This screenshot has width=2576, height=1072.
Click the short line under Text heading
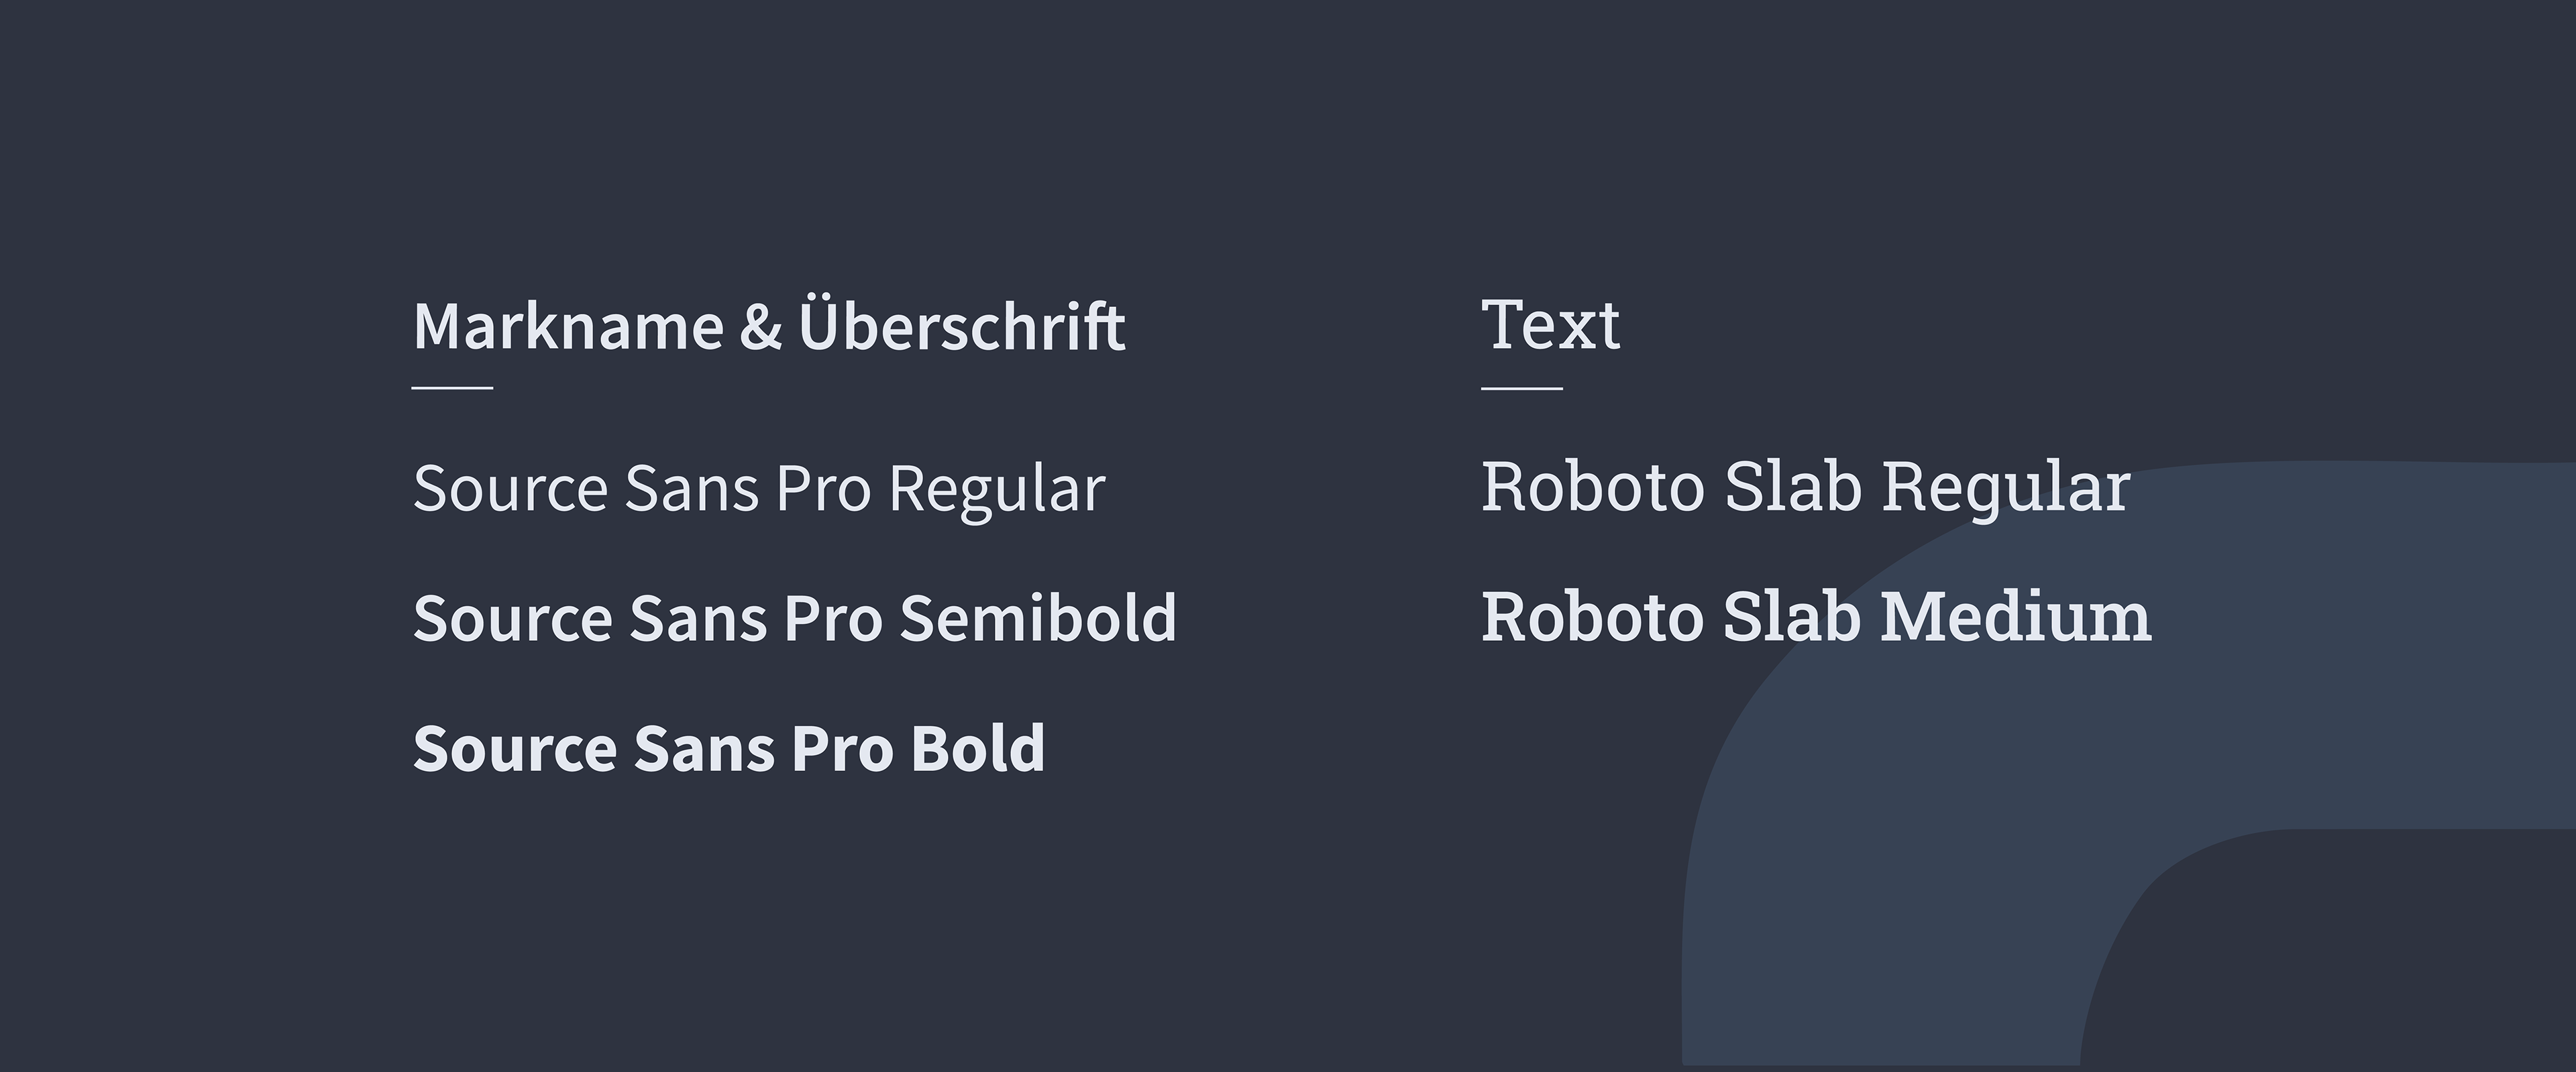click(1522, 388)
